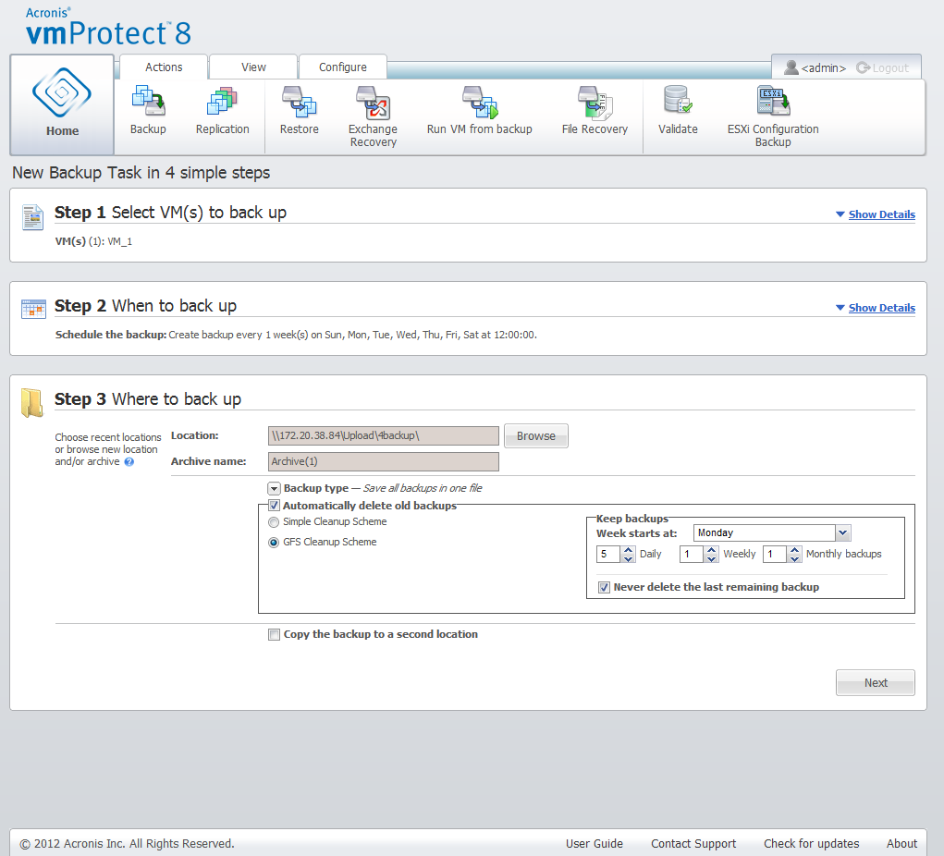
Task: Click Check for updates
Action: [811, 843]
